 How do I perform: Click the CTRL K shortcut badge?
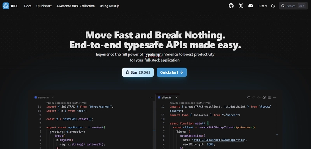302,6
